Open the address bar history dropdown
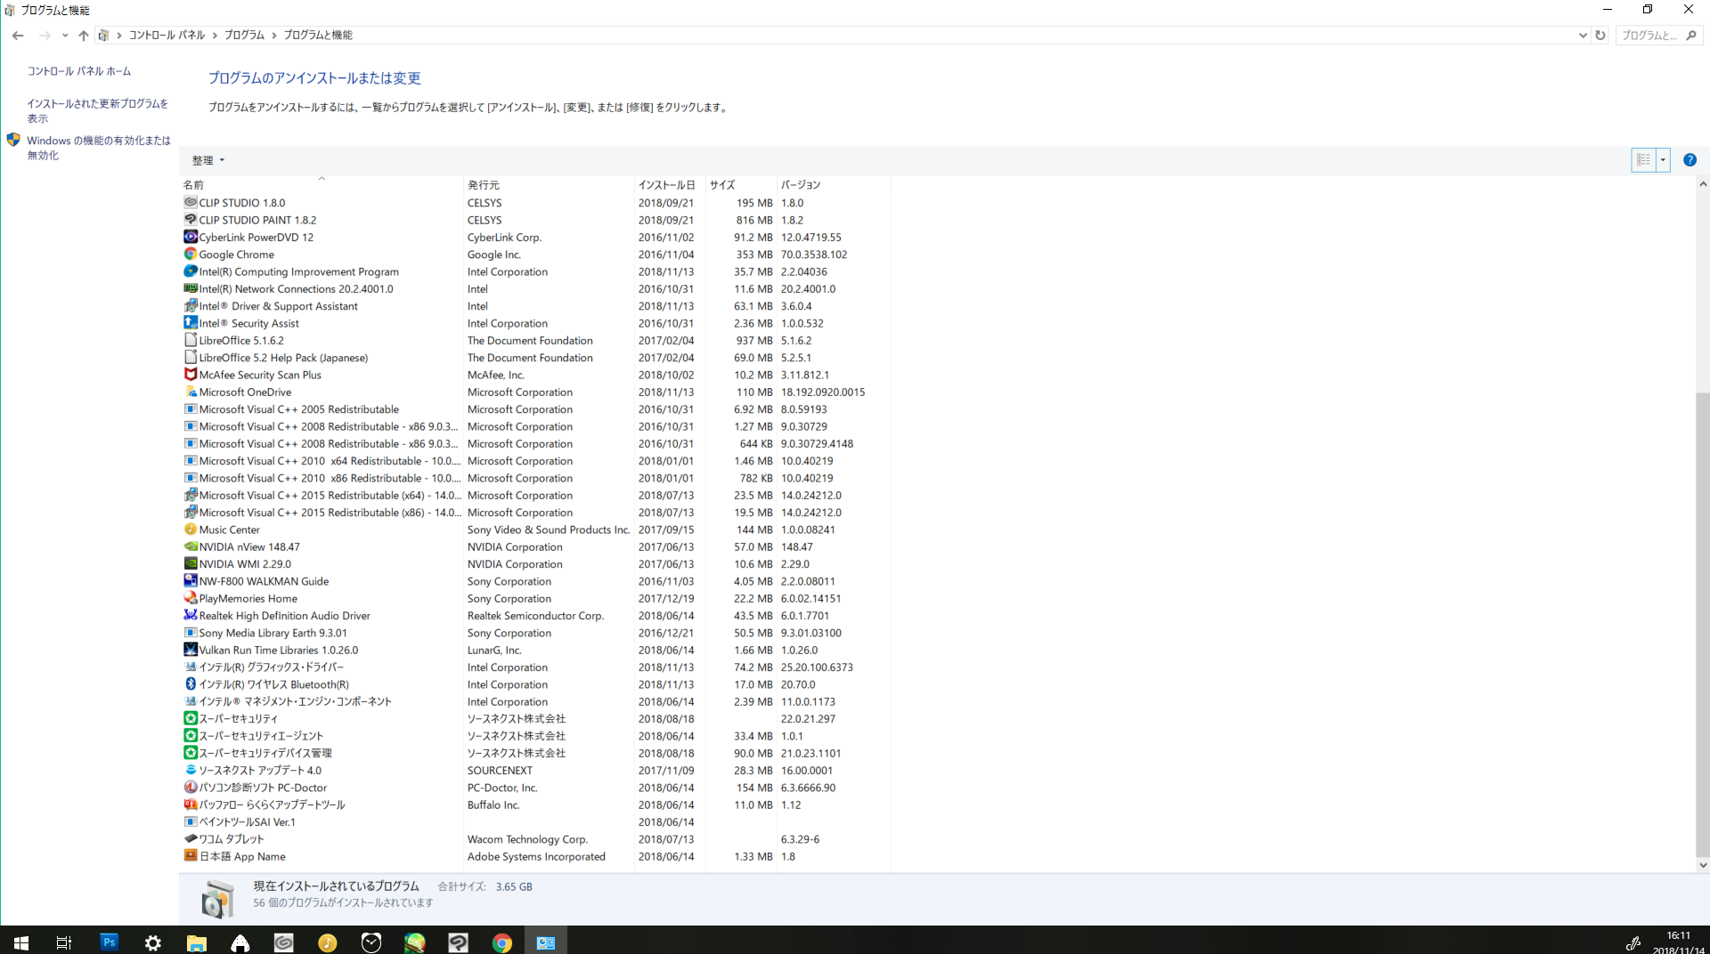Image resolution: width=1710 pixels, height=954 pixels. (1583, 36)
